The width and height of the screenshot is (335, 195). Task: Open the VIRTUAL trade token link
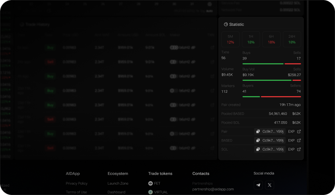click(161, 192)
